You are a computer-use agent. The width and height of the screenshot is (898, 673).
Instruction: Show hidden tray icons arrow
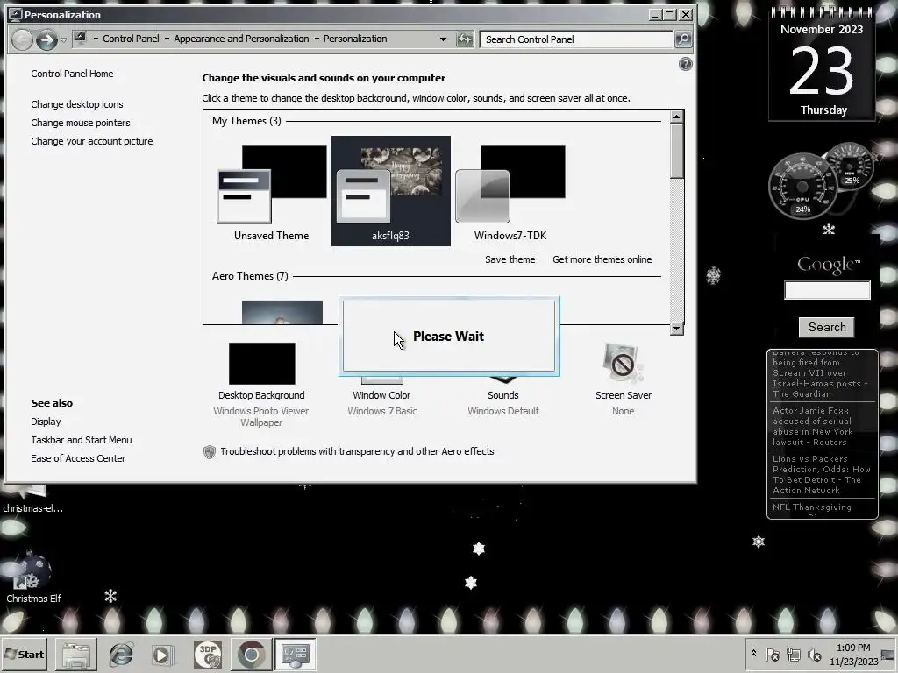[753, 654]
